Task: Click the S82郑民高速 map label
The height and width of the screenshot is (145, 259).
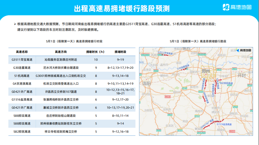Action: point(226,83)
